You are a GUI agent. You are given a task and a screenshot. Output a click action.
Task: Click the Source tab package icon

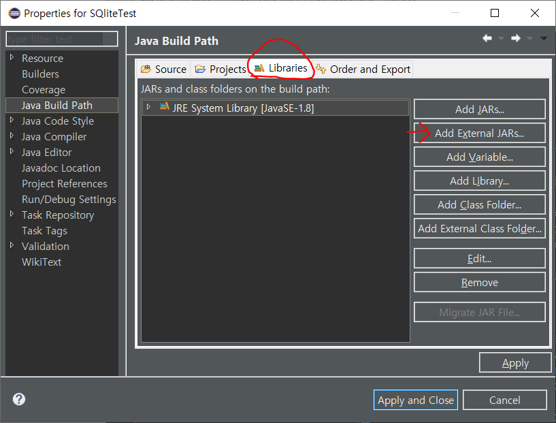tap(146, 69)
